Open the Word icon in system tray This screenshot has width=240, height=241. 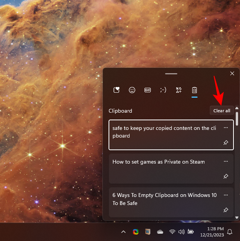tap(148, 232)
